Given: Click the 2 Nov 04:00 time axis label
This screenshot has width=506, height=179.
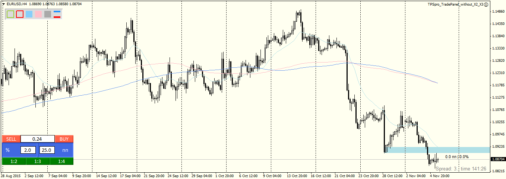Looking at the screenshot, I should click(416, 175).
